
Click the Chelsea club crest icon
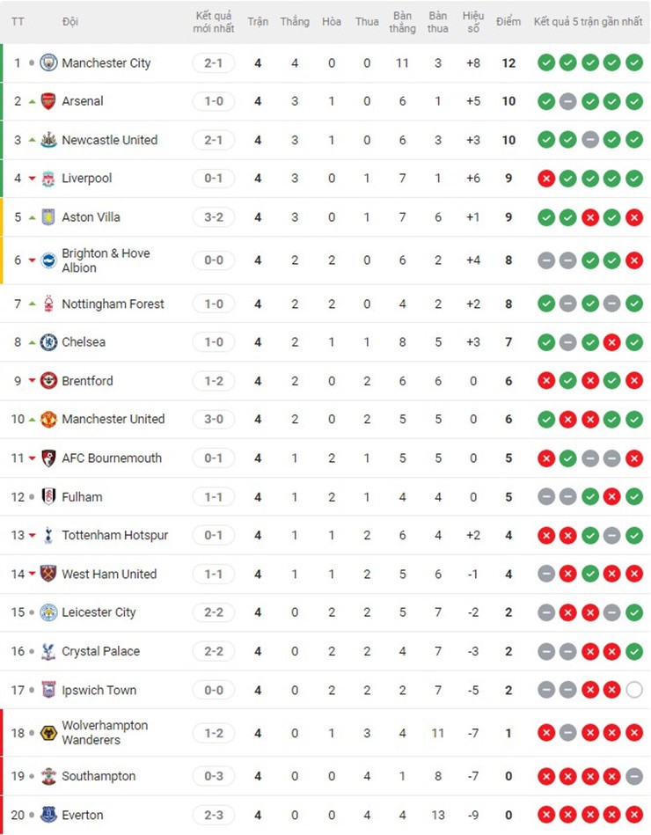48,342
